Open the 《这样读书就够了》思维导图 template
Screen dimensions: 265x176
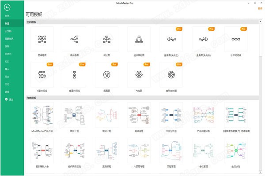click(x=236, y=115)
